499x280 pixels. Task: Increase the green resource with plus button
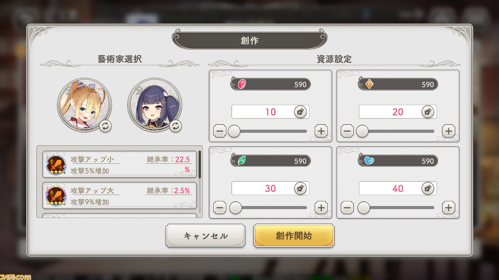pos(321,208)
